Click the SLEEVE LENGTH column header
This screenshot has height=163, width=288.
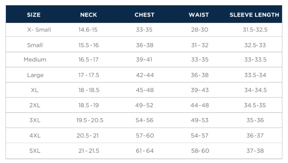[x=255, y=15]
